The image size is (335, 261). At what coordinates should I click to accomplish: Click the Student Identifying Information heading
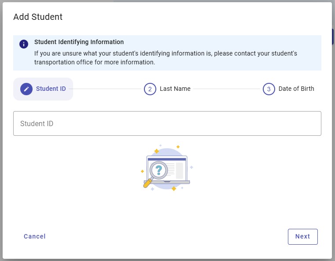click(x=79, y=42)
